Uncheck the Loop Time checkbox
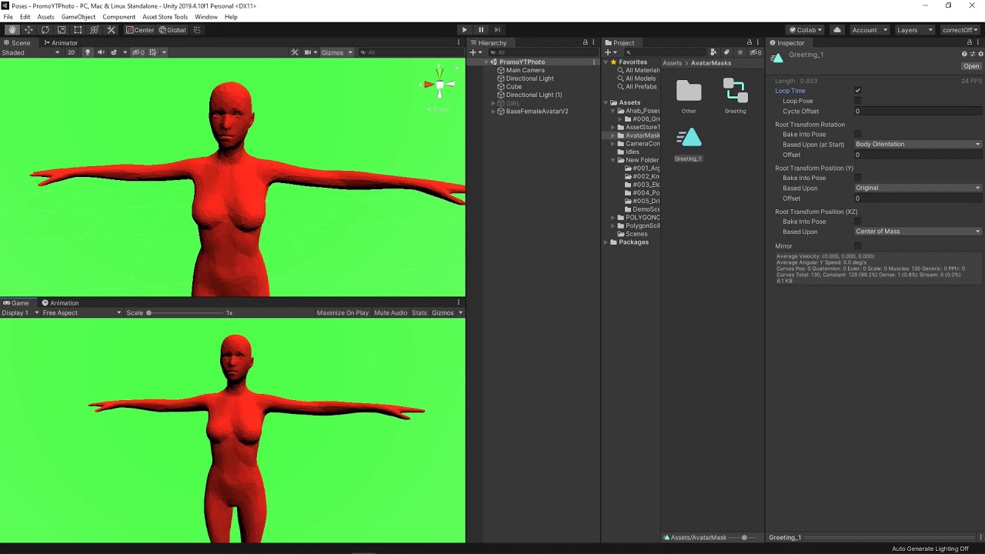 pyautogui.click(x=857, y=91)
